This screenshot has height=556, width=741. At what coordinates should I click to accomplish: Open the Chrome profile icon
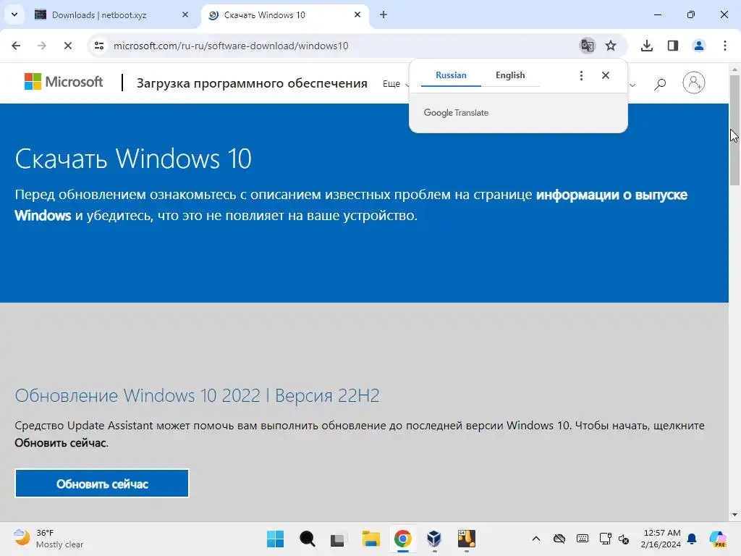click(698, 46)
